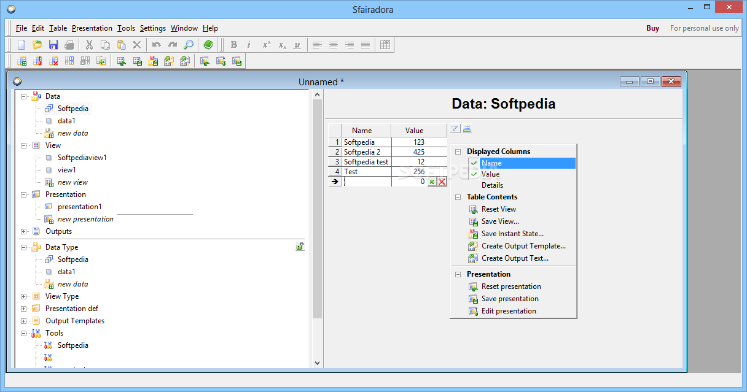Cancel new row with red X icon
The height and width of the screenshot is (392, 747).
pyautogui.click(x=442, y=182)
